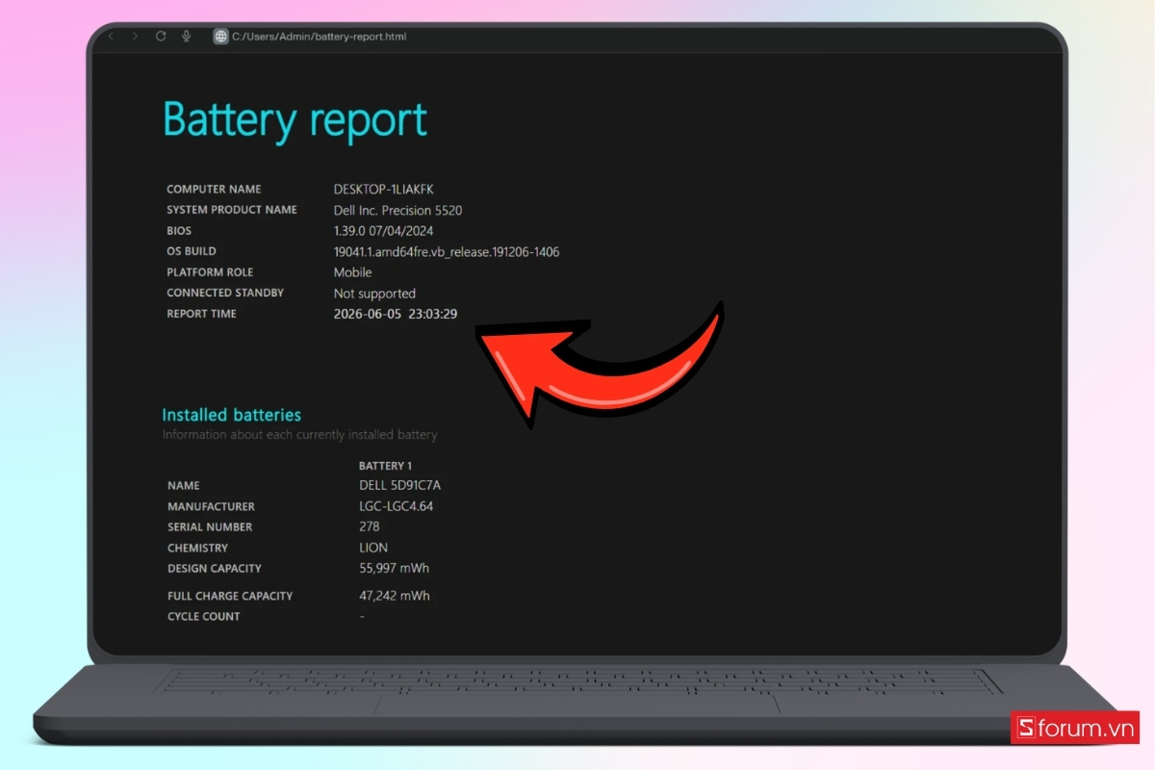This screenshot has width=1155, height=770.
Task: Click the browser forward arrow
Action: coord(135,36)
